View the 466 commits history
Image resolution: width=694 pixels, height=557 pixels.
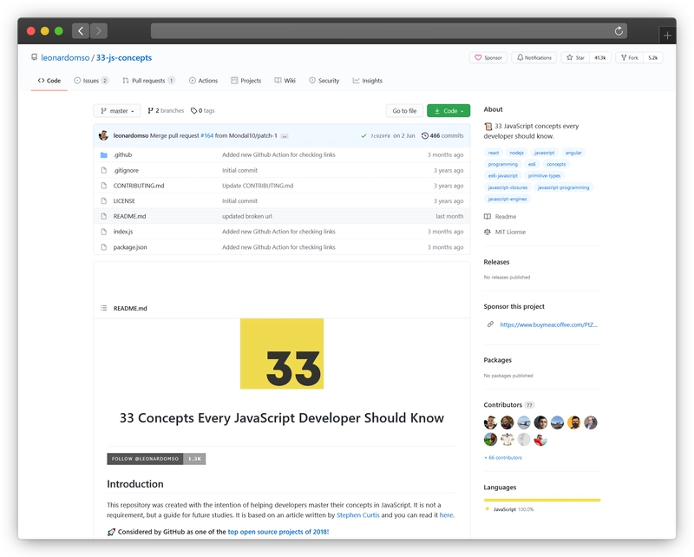tap(442, 135)
